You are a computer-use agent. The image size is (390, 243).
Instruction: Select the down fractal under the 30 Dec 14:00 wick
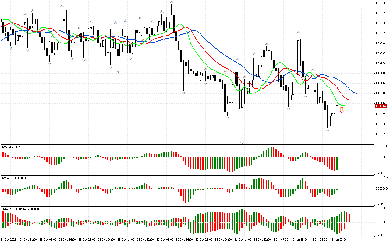[184, 92]
